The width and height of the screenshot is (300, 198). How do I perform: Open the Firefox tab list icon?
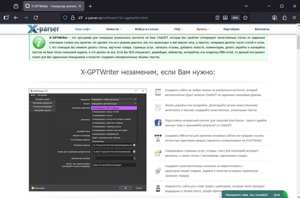coord(16,6)
